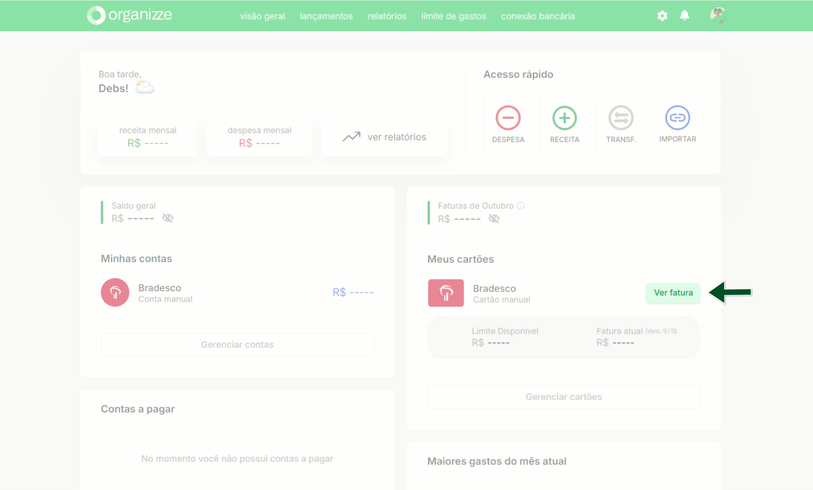The height and width of the screenshot is (490, 813).
Task: Open the Transf. transfer arrows icon
Action: click(621, 118)
